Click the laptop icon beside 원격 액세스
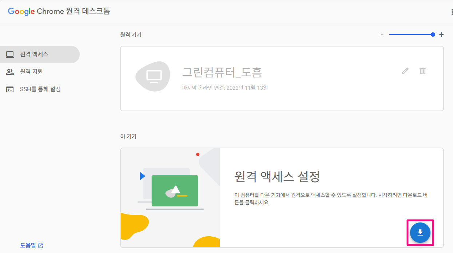Image resolution: width=453 pixels, height=253 pixels. pyautogui.click(x=10, y=55)
